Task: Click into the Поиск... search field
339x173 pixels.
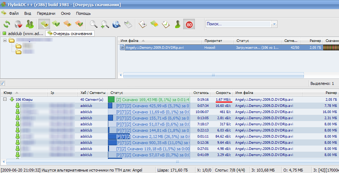Action: tap(238, 24)
